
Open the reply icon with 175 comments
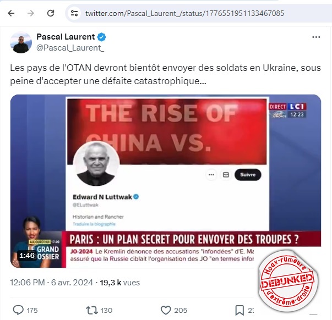pyautogui.click(x=18, y=310)
